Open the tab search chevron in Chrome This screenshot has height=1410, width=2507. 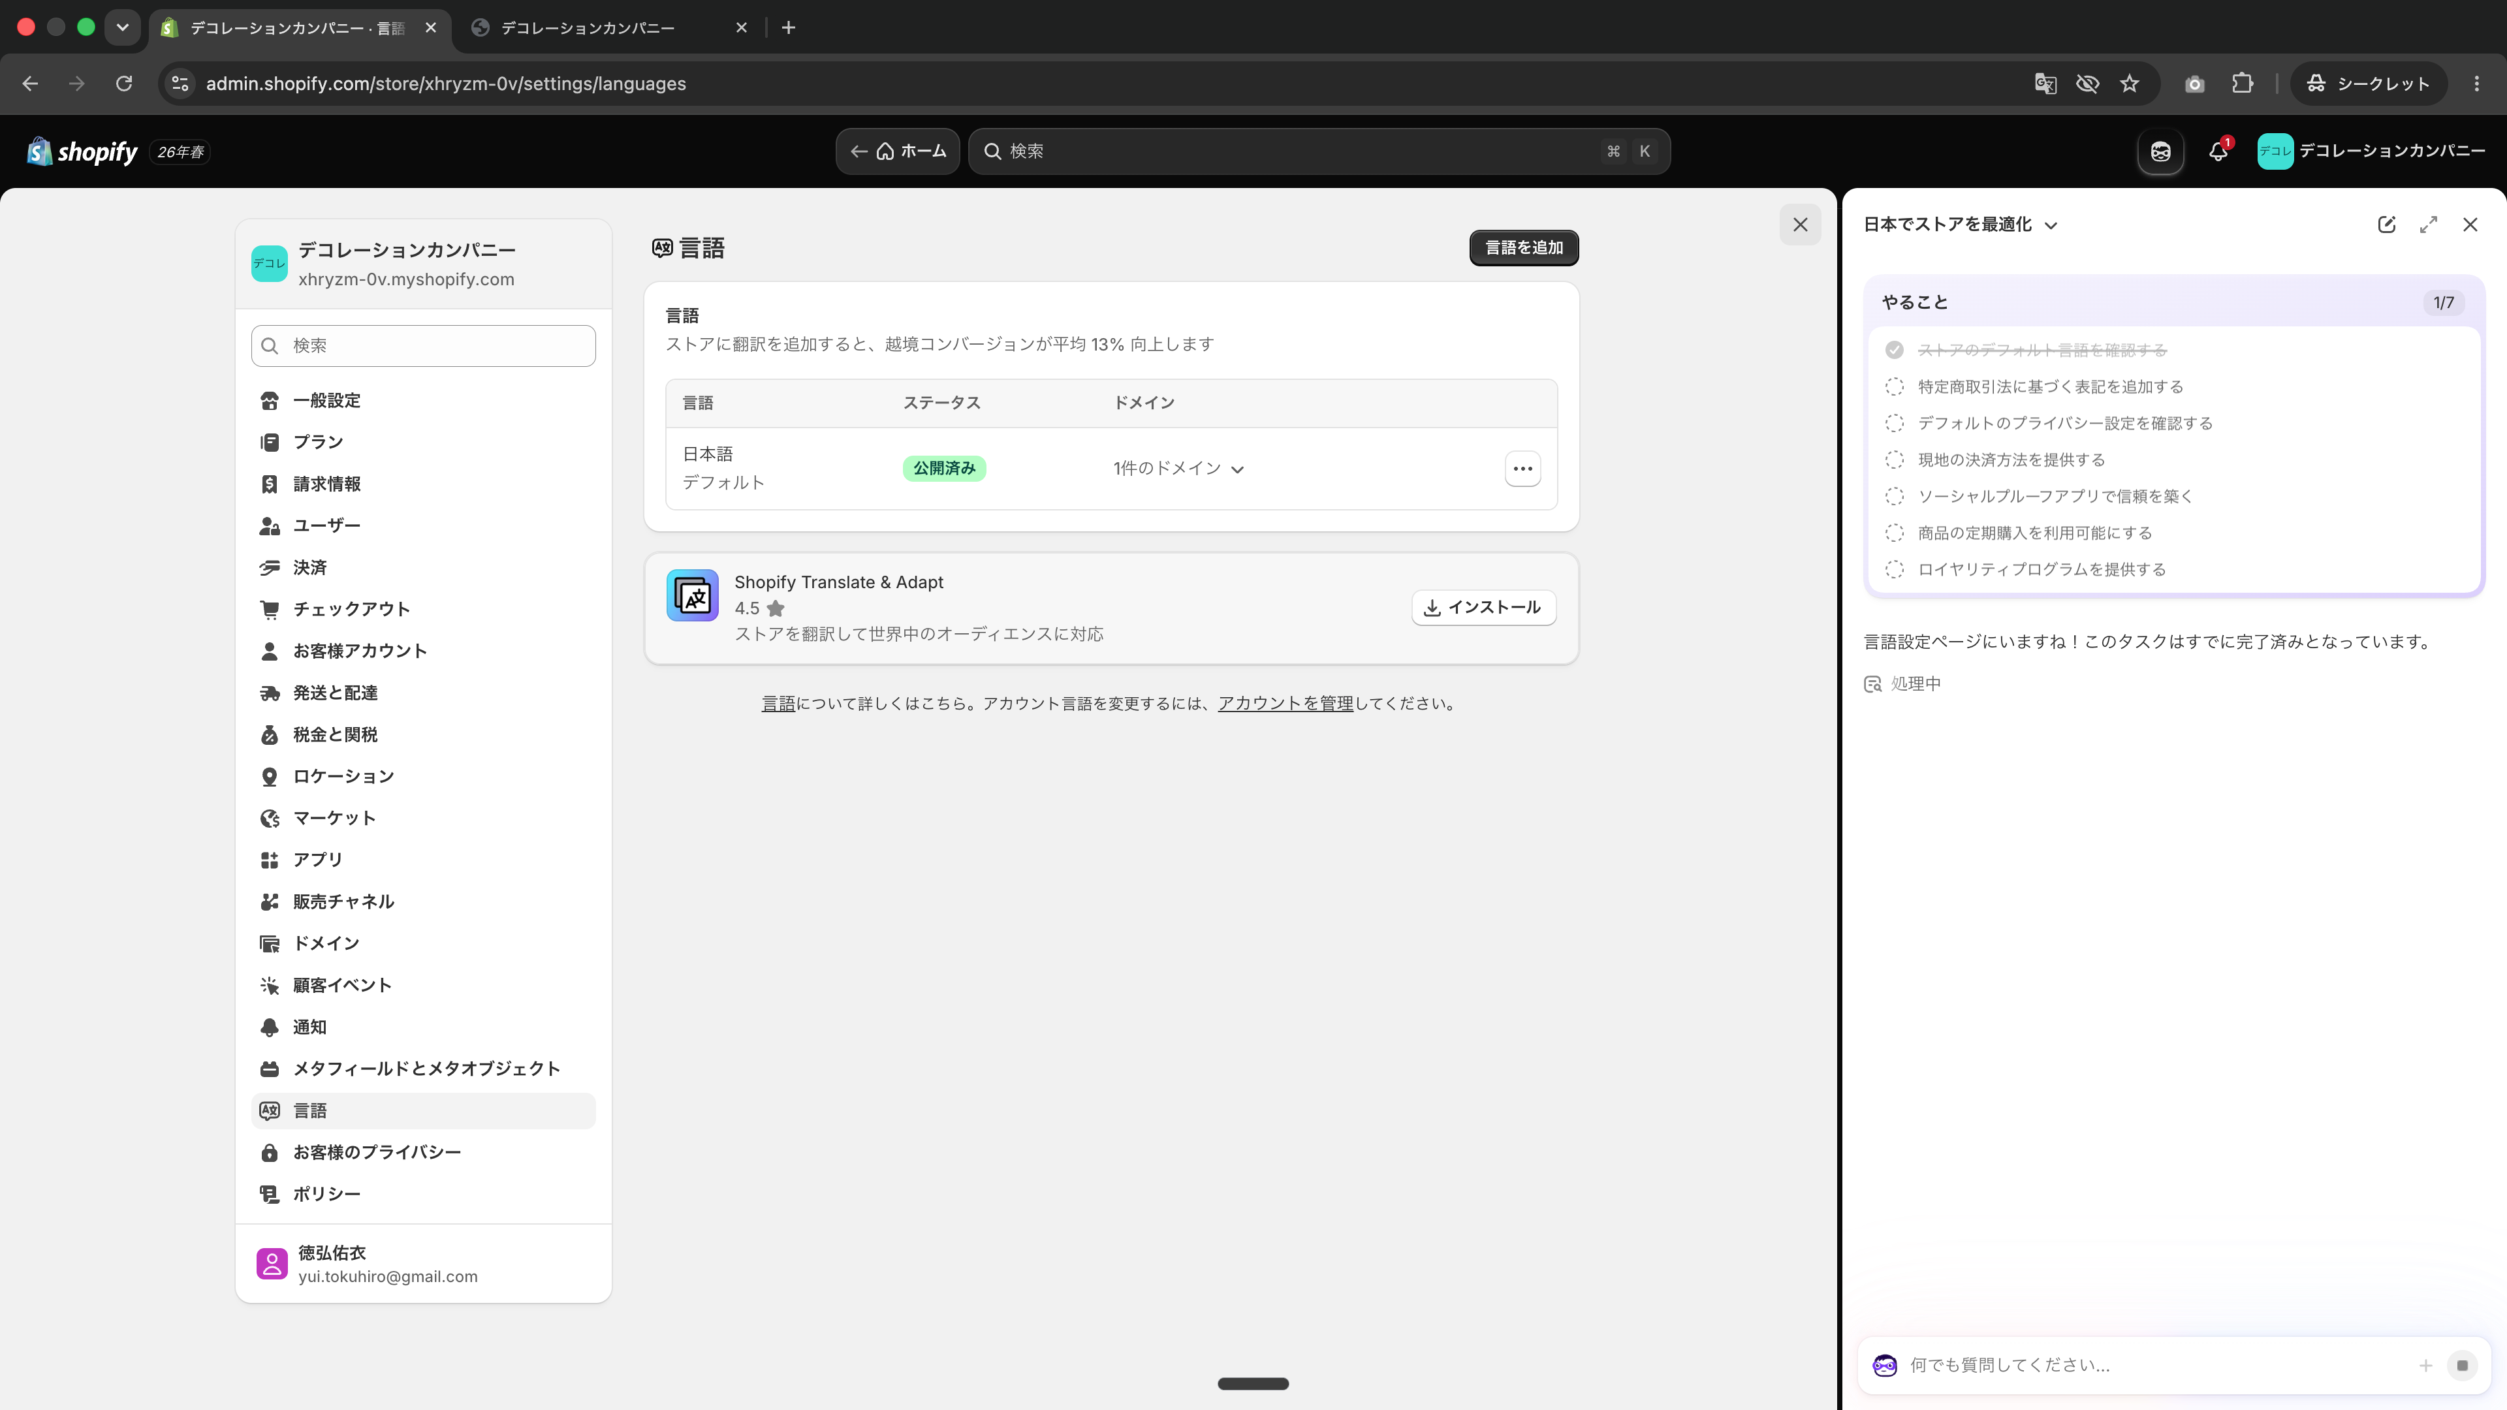(x=123, y=27)
